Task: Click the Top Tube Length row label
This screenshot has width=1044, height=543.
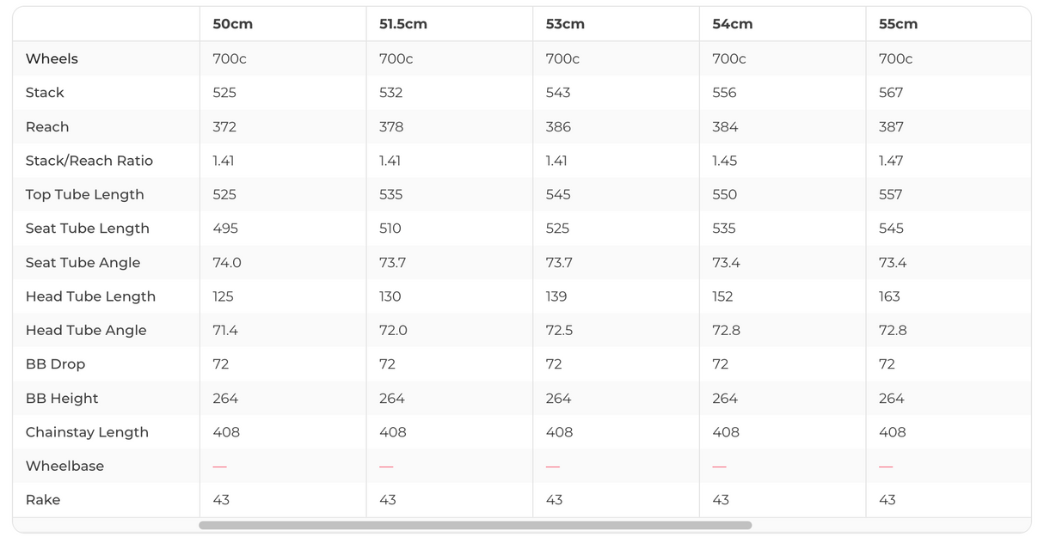Action: pos(85,194)
